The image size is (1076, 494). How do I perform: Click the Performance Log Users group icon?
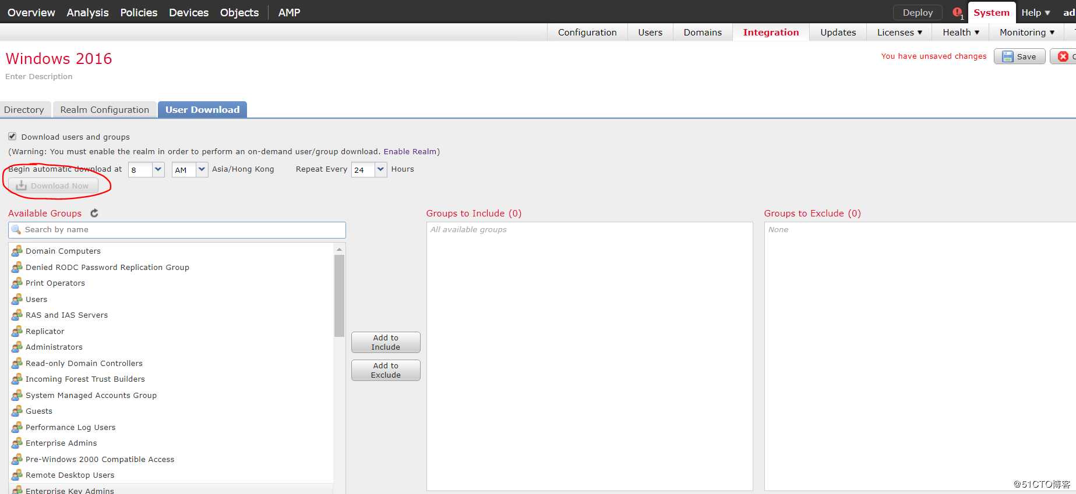pos(17,427)
